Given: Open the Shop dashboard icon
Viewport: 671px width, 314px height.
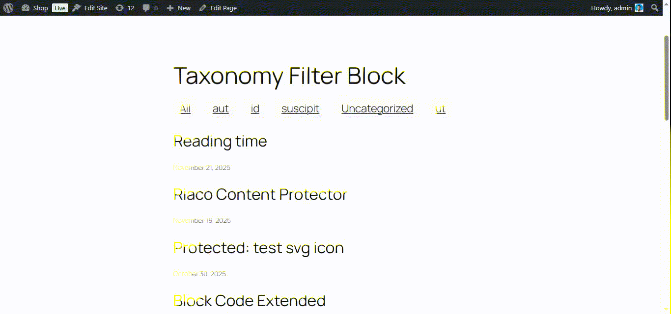Looking at the screenshot, I should pos(26,8).
